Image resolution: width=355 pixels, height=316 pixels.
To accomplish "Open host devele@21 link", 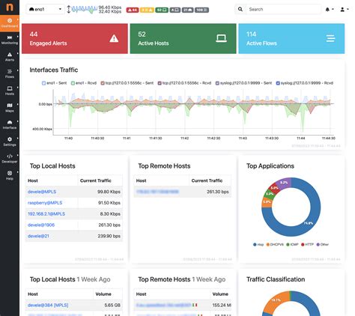I will pos(38,236).
